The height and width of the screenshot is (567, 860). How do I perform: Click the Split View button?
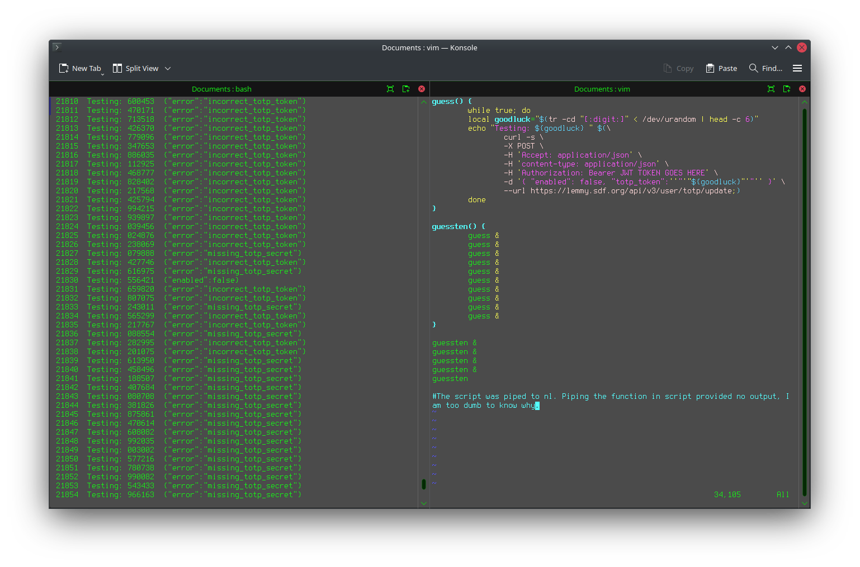pyautogui.click(x=136, y=68)
